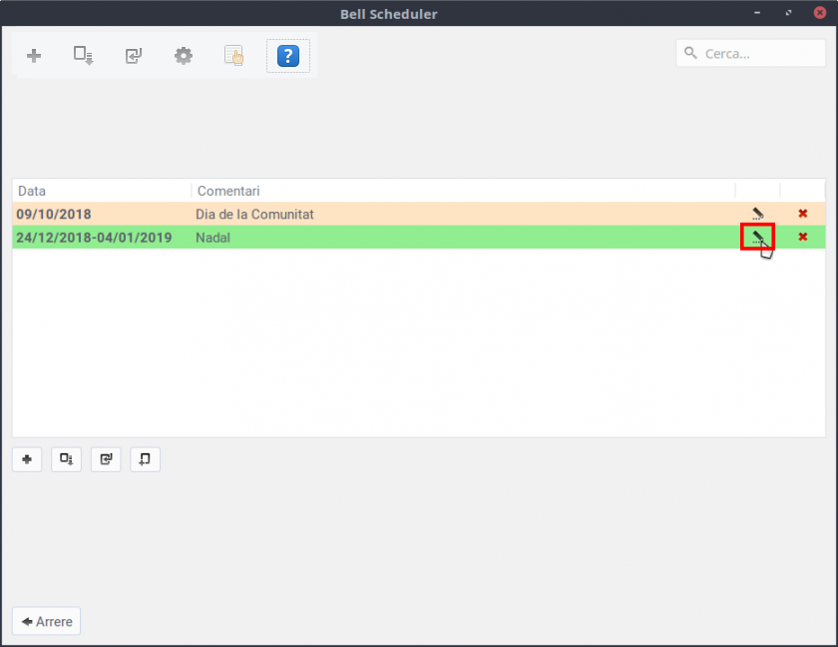
Task: Open settings with the gear icon
Action: point(184,56)
